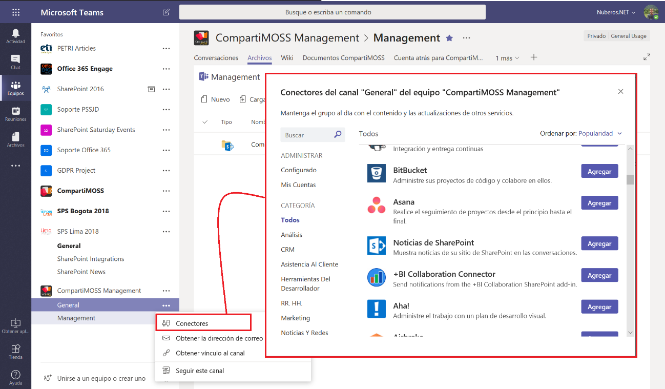The width and height of the screenshot is (665, 389).
Task: Select the Equipos icon in the left rail
Action: (x=15, y=87)
